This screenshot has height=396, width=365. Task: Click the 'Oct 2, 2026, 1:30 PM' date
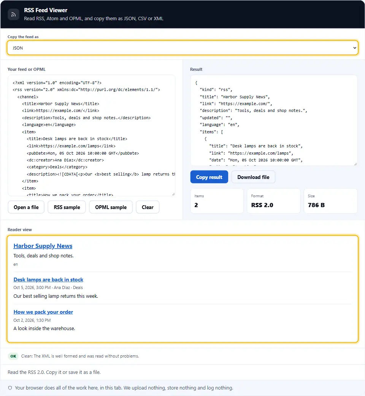coord(32,320)
